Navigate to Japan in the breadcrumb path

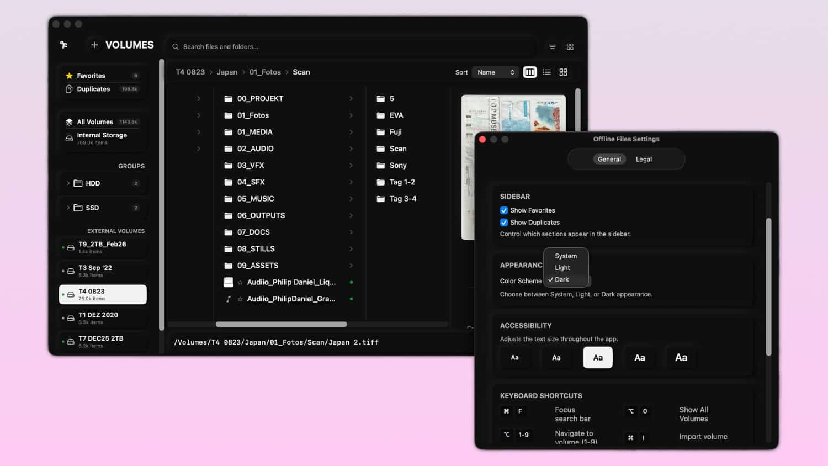227,72
